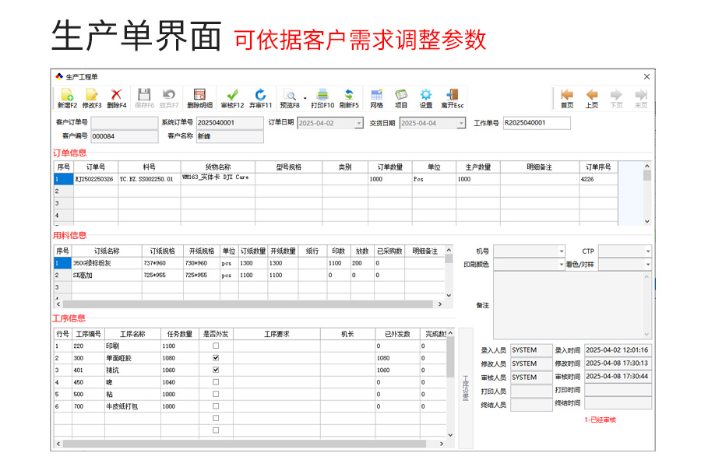Click the 客户订单号 input field

125,123
